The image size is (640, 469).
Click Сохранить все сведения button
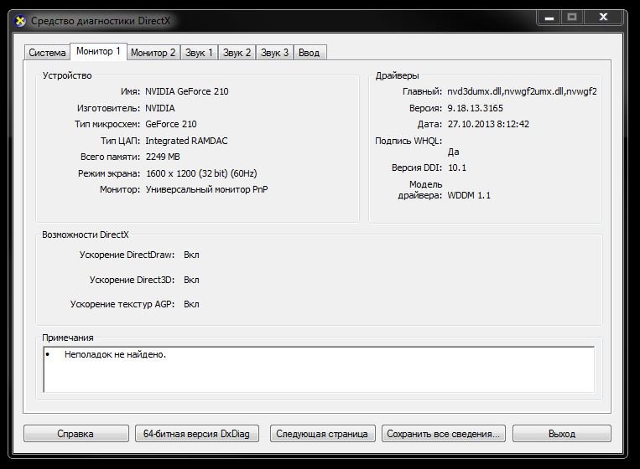444,434
